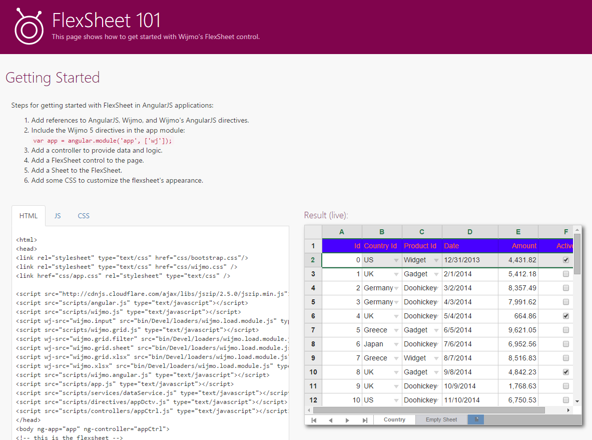Expand the Greece country dropdown in row 7
This screenshot has height=440, width=592.
pyautogui.click(x=396, y=330)
